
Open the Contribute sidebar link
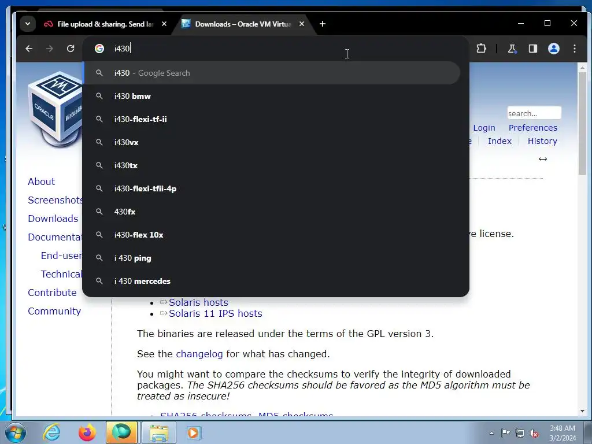point(52,293)
